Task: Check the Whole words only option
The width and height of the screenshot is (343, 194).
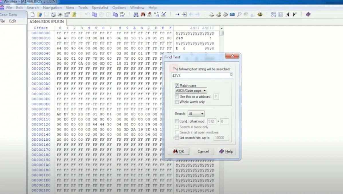Action: pos(177,102)
